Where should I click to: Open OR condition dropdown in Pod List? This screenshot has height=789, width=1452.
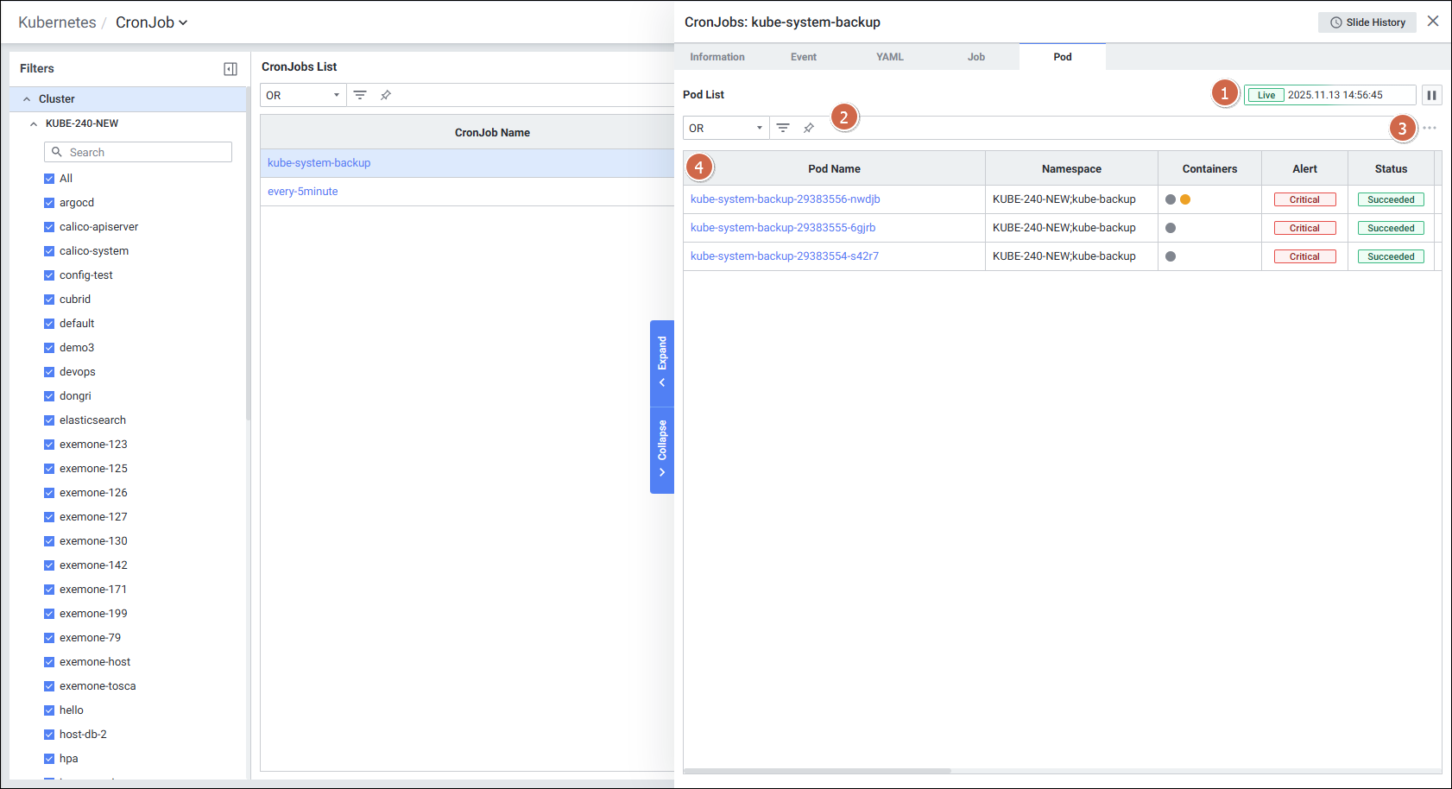coord(725,128)
